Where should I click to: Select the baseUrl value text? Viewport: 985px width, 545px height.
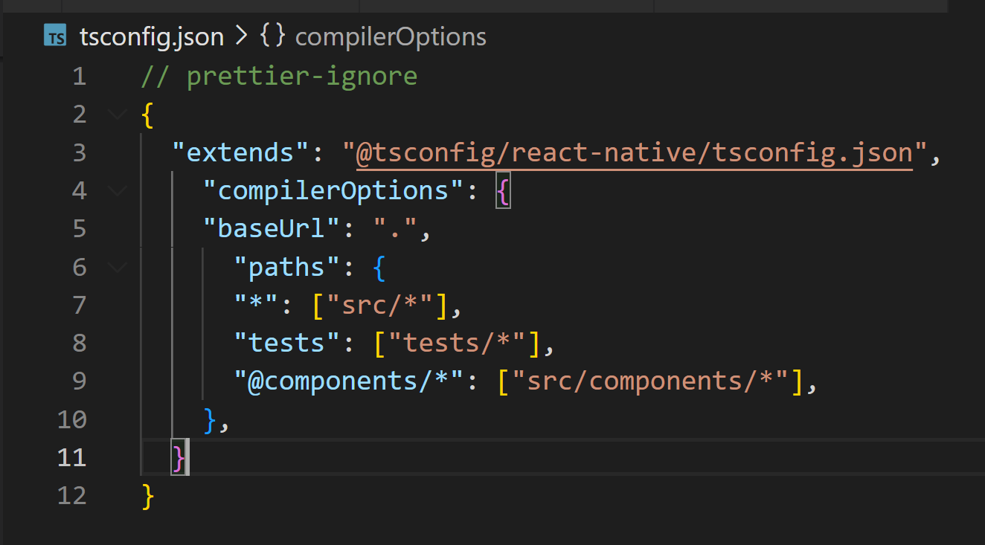click(x=397, y=228)
